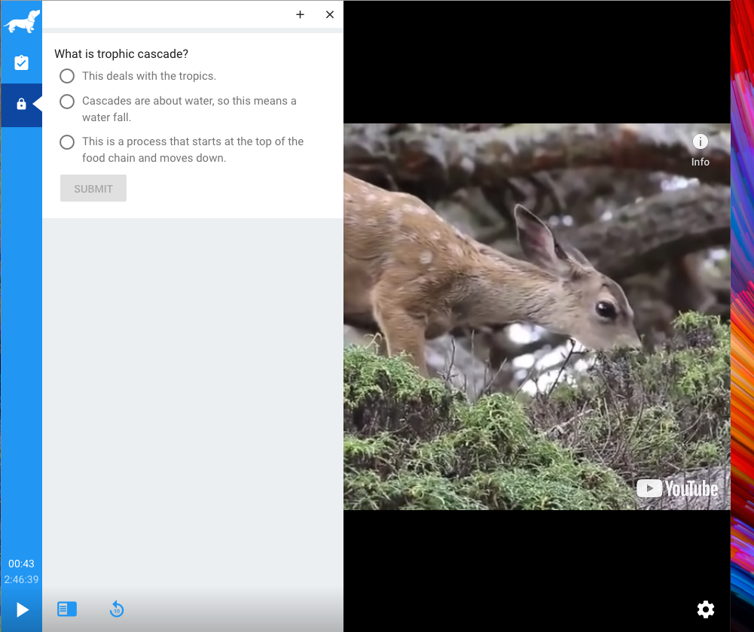The image size is (754, 632).
Task: Close the question panel with X
Action: (330, 14)
